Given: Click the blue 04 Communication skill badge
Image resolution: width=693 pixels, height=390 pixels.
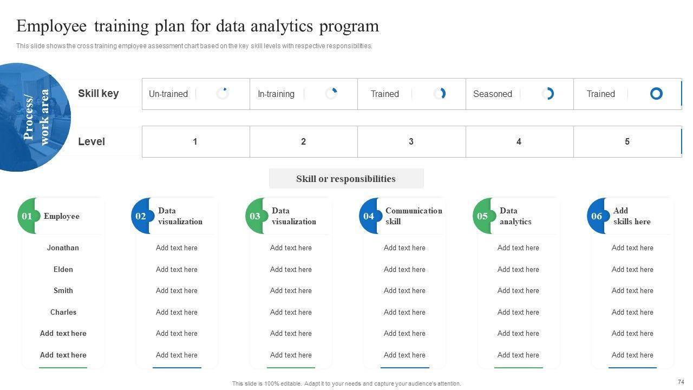Looking at the screenshot, I should pyautogui.click(x=369, y=216).
